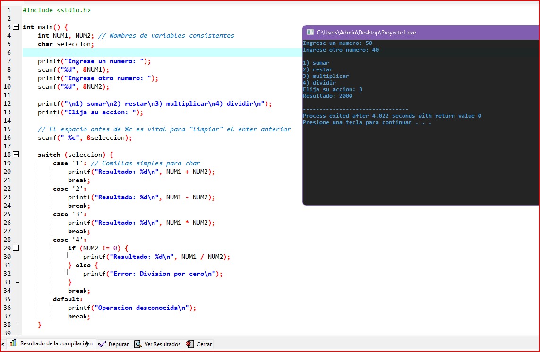
Task: Collapse the if (NUM2 != 0) fold marker
Action: (x=16, y=248)
